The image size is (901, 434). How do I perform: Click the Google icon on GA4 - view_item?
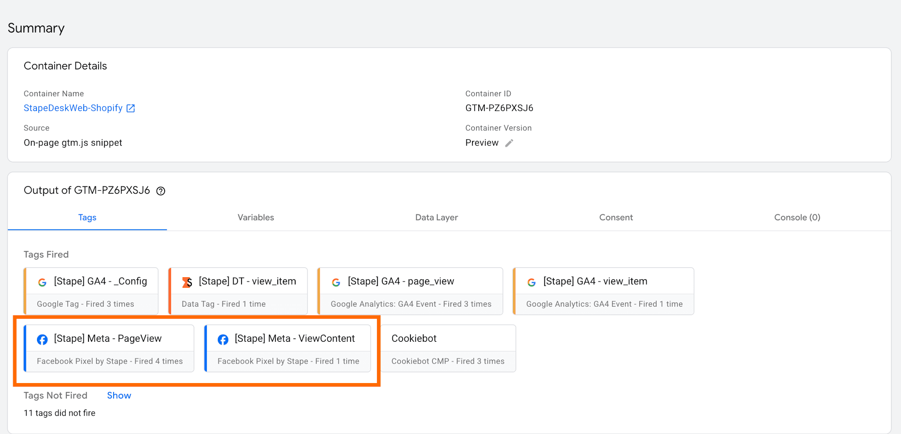coord(531,282)
